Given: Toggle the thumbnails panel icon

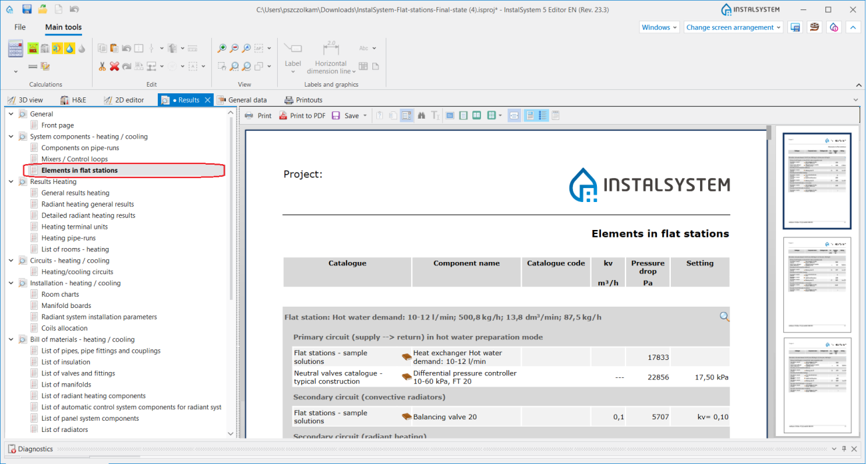Looking at the screenshot, I should 530,115.
